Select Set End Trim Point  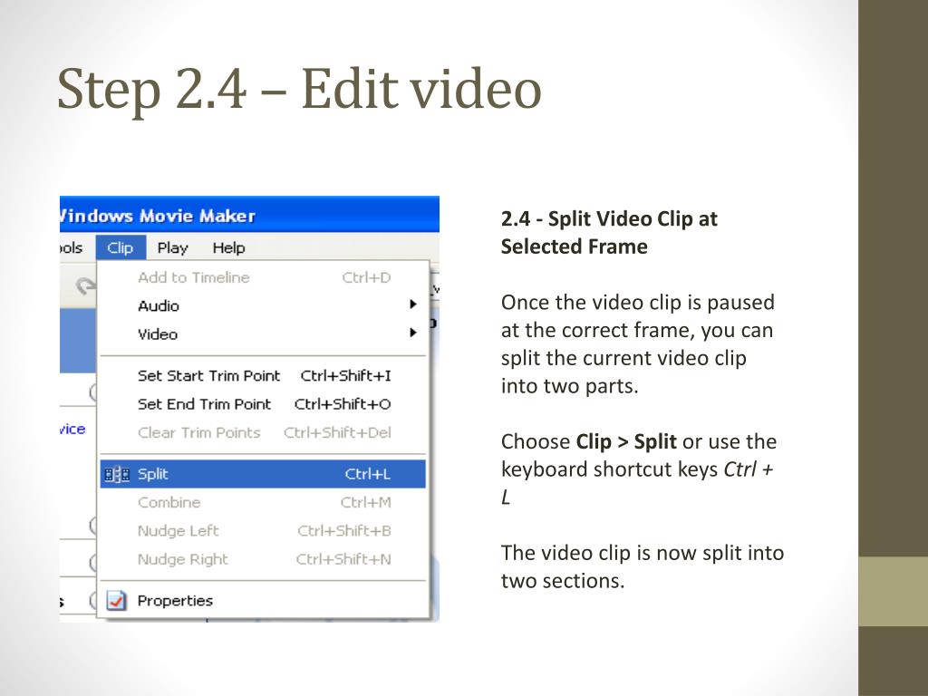click(x=263, y=404)
